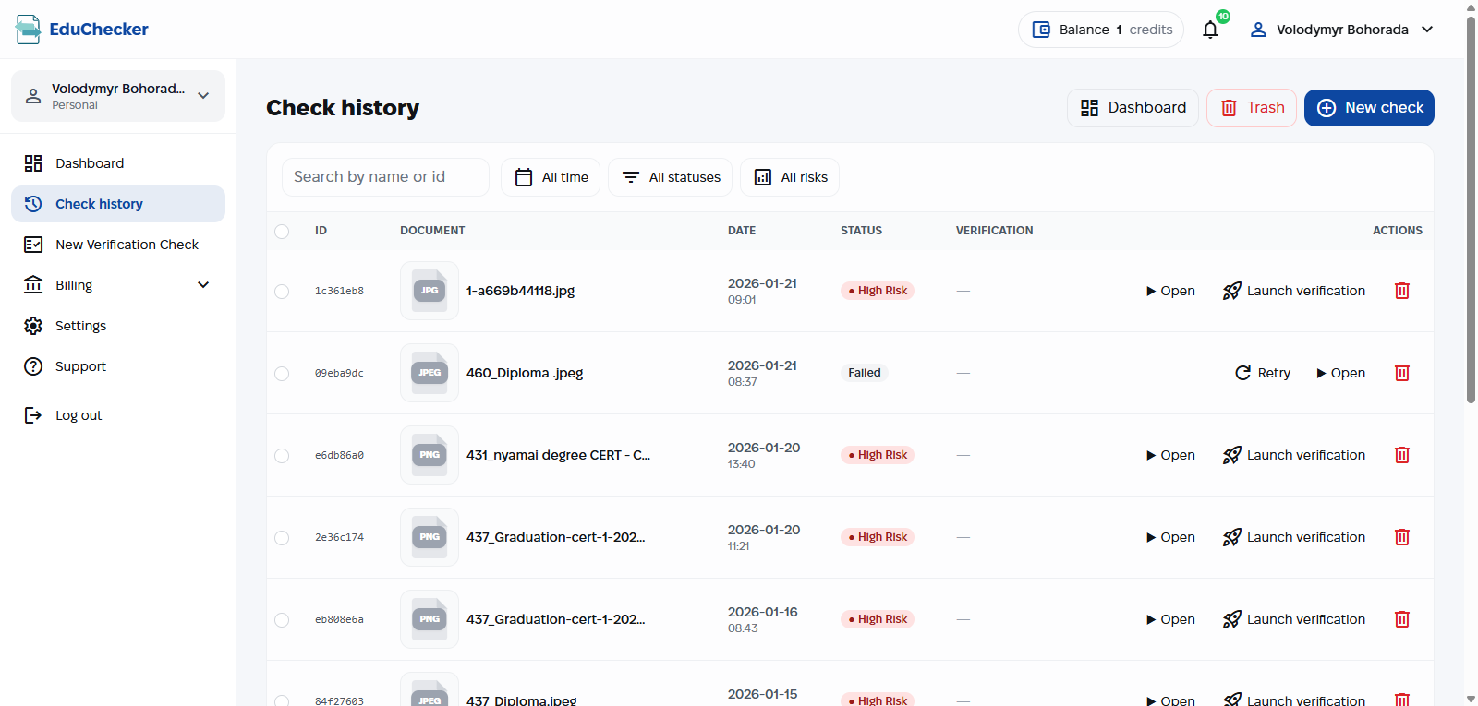The width and height of the screenshot is (1478, 706).
Task: Click the Failed status badge
Action: pyautogui.click(x=865, y=373)
